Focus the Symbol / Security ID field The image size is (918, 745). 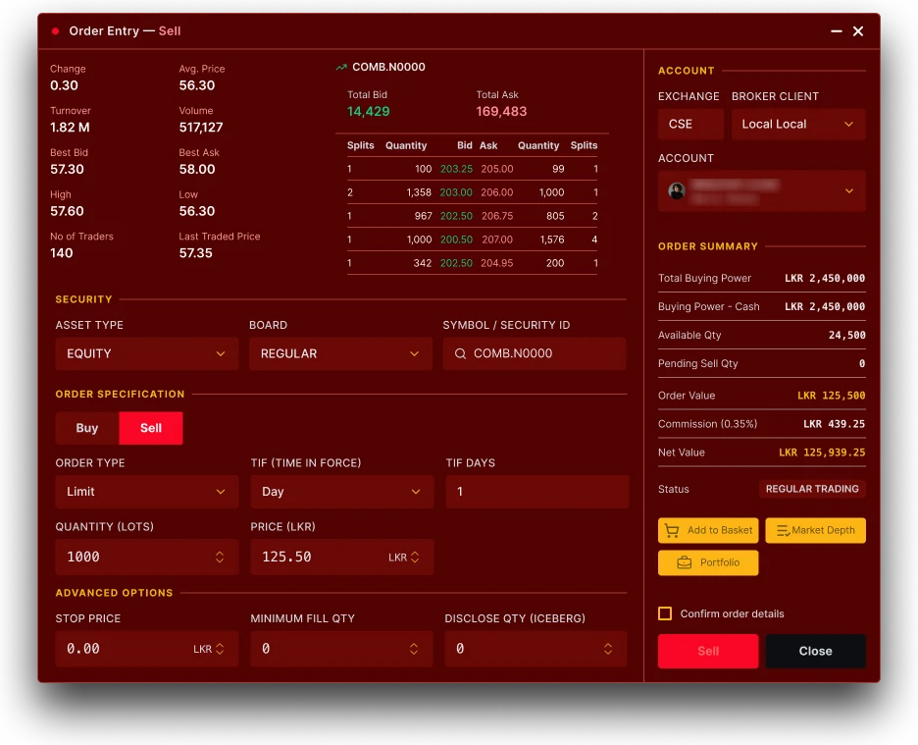534,353
